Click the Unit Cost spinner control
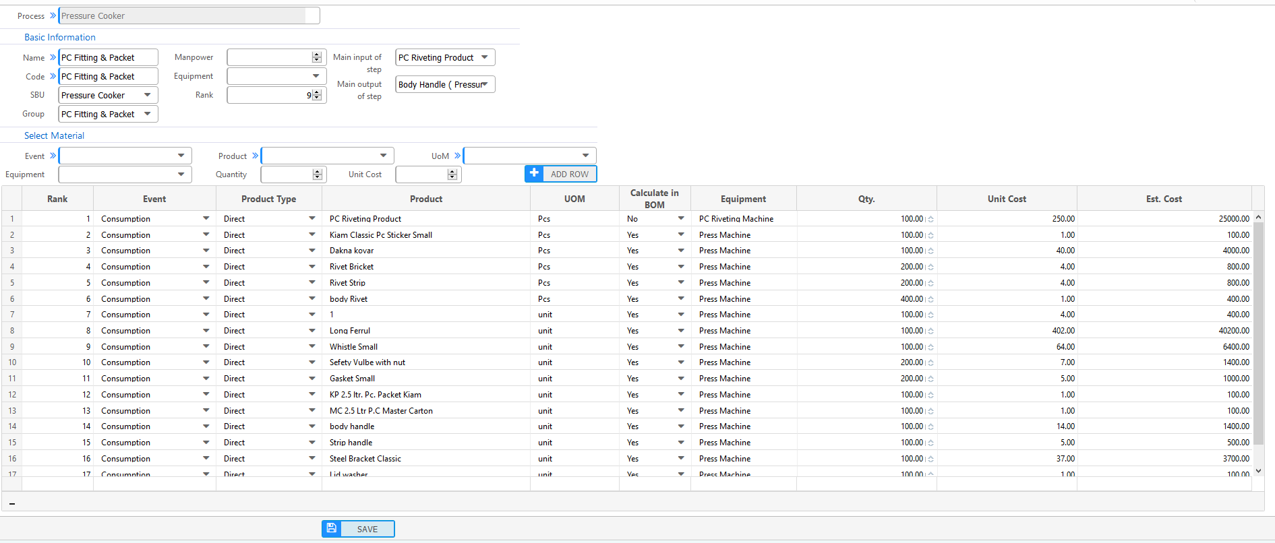This screenshot has width=1275, height=543. pos(452,174)
